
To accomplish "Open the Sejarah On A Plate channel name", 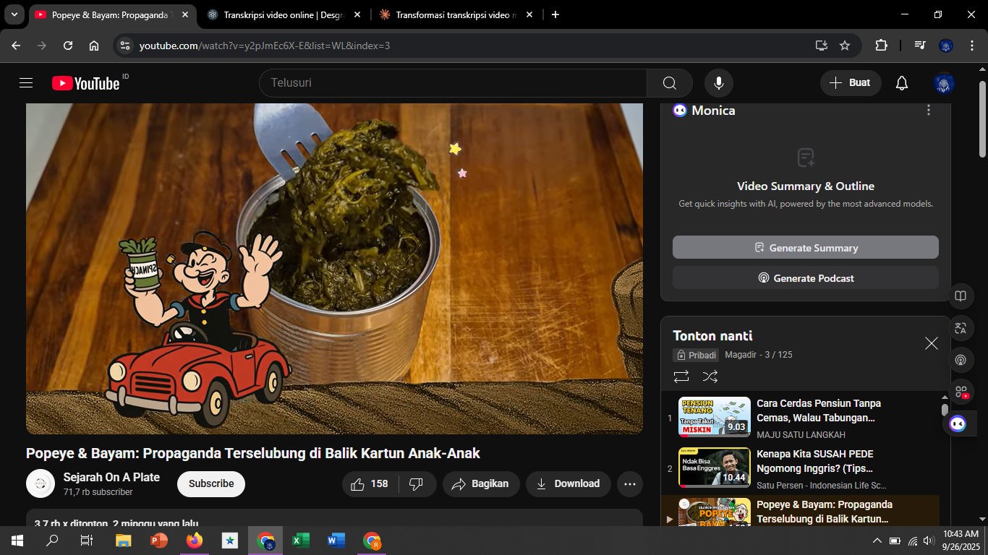I will click(111, 477).
